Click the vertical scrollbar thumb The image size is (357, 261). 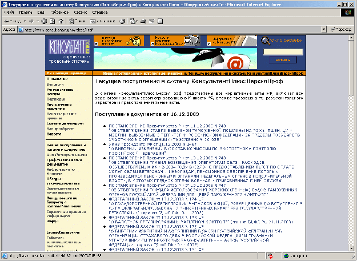pos(351,67)
